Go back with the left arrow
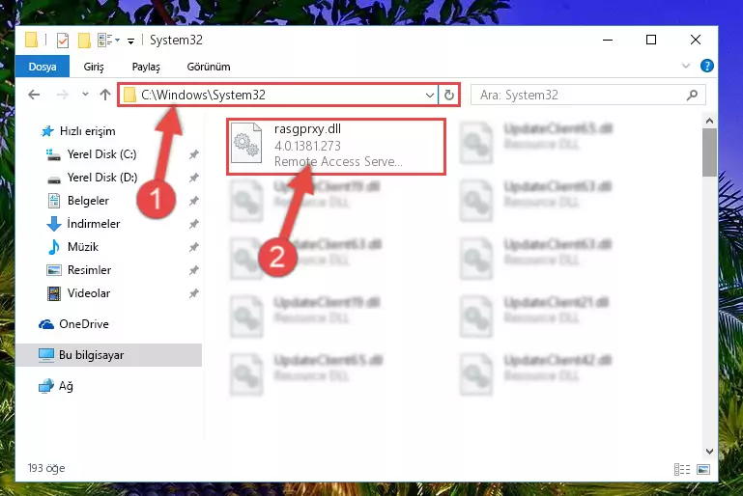Image resolution: width=743 pixels, height=496 pixels. [x=34, y=95]
